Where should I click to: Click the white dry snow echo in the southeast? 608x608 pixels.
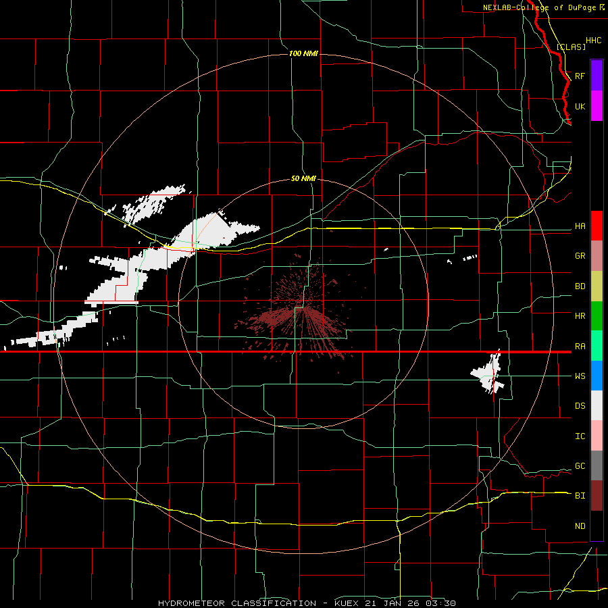[x=487, y=373]
